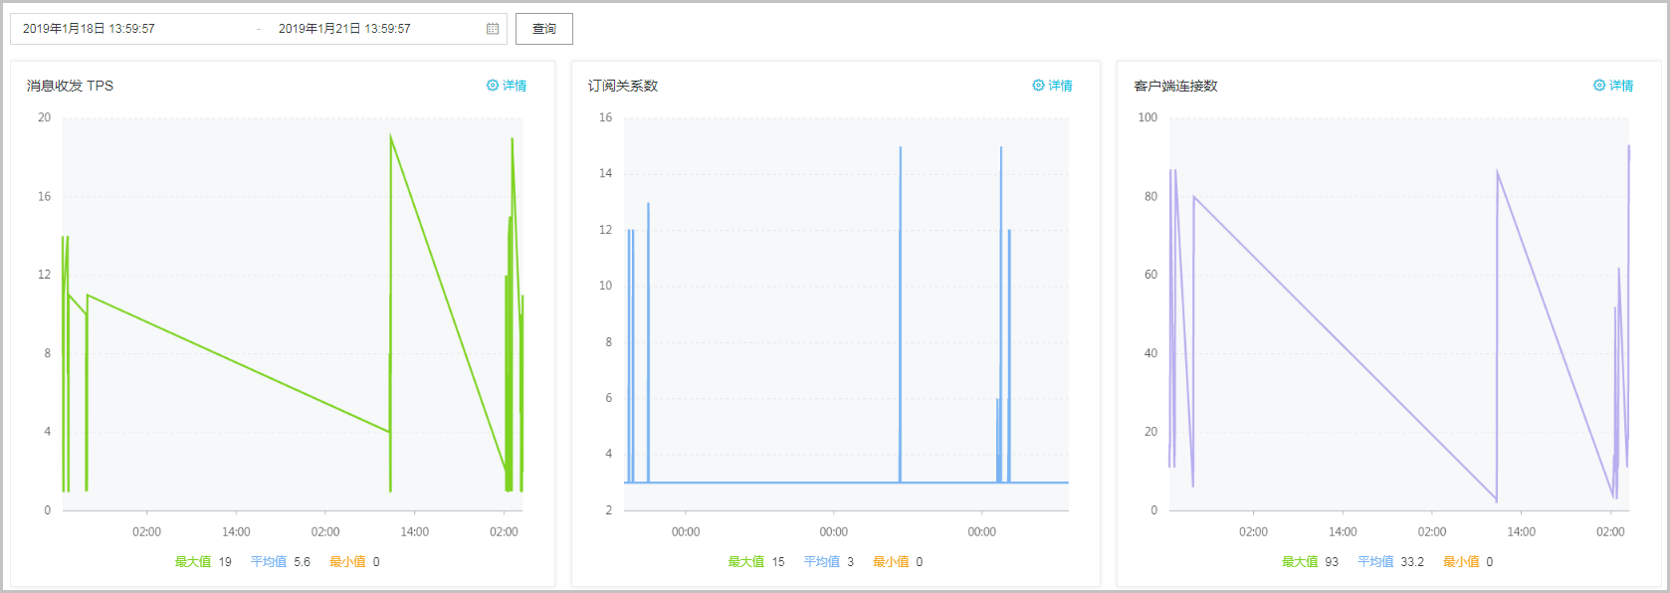
Task: Click the 客户端连接数 panel title
Action: 1175,86
